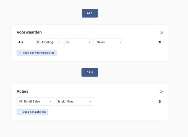Screen dimensions: 188x137
Task: Click the orange Afdeling field icon
Action: (38, 42)
